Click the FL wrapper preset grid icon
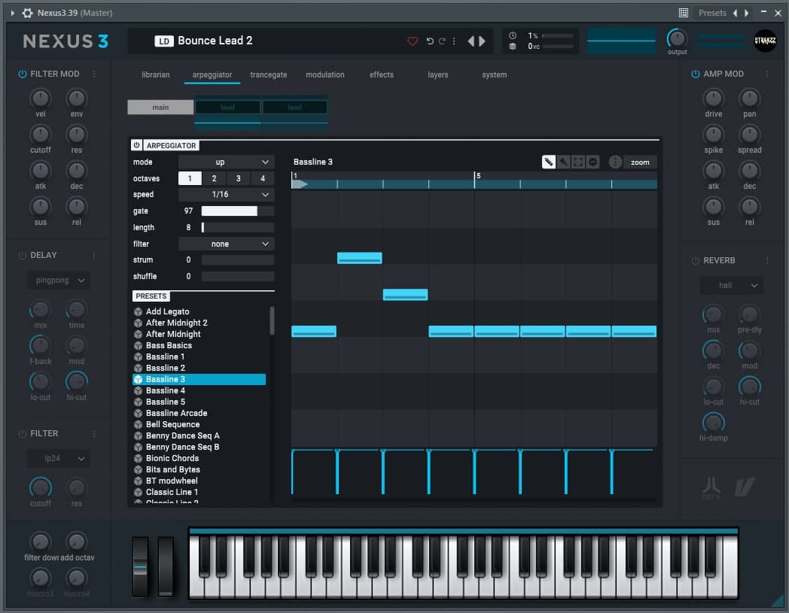This screenshot has height=613, width=789. (684, 13)
